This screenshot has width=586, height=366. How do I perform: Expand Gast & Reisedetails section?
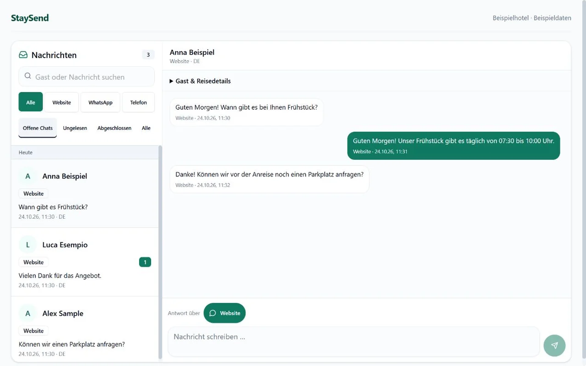200,81
